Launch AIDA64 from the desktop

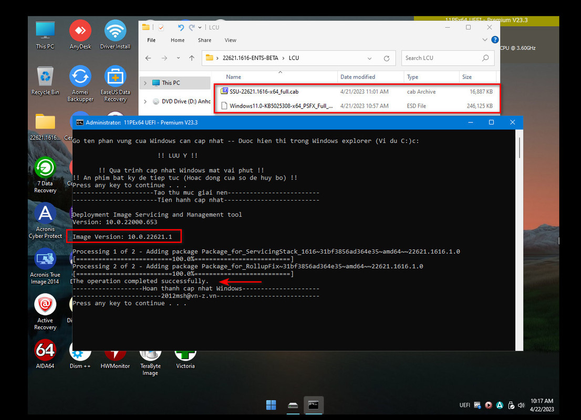[x=45, y=355]
